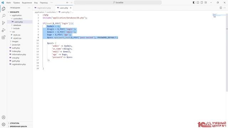Split the editor to the right

[221, 8]
